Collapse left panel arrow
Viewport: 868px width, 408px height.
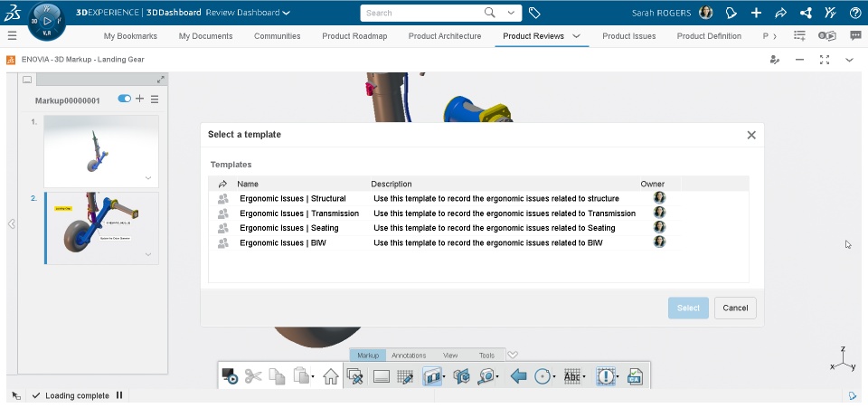pos(11,224)
